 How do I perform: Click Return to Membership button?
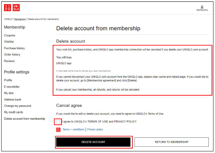[x=171, y=142]
